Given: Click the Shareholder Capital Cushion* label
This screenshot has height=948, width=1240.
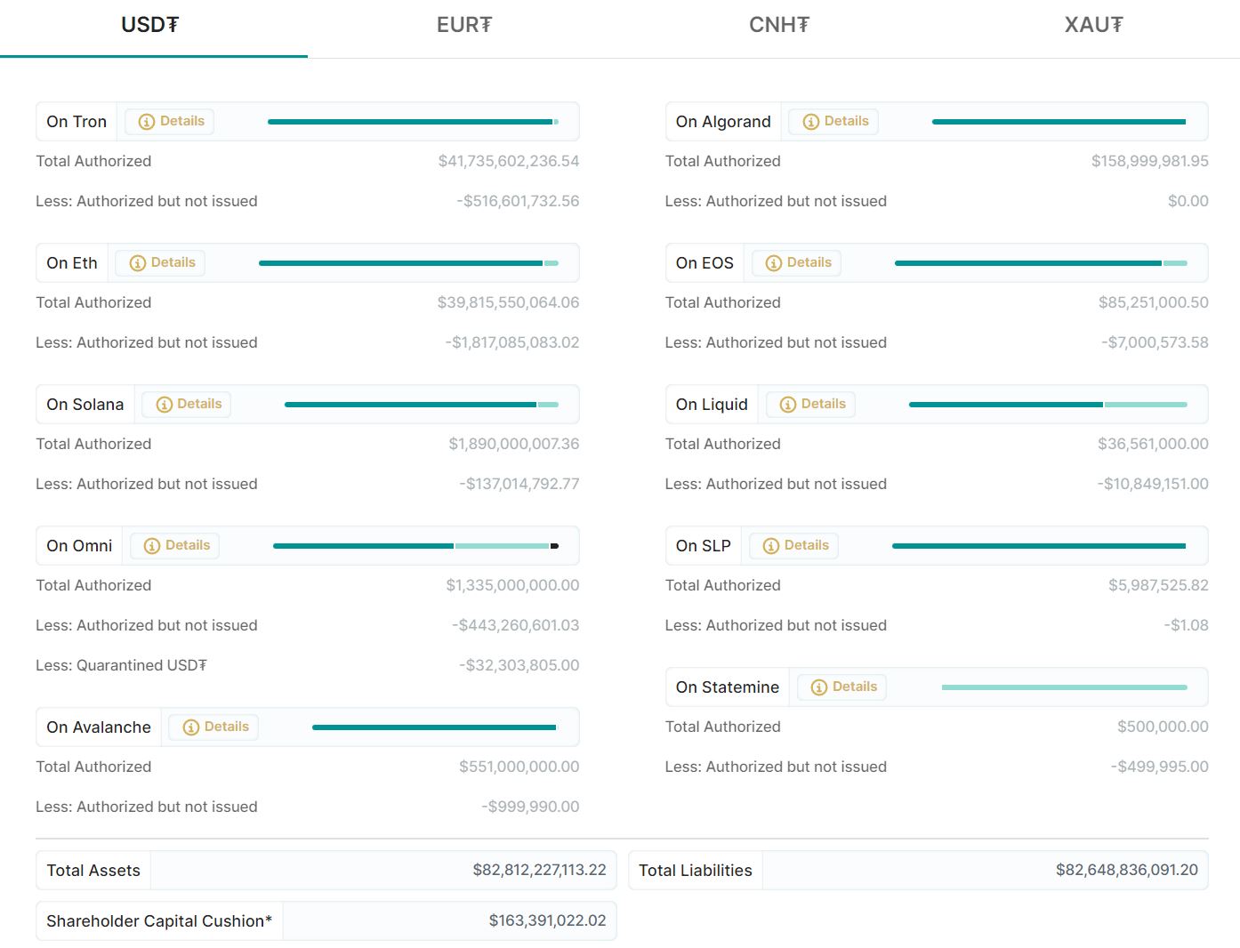Looking at the screenshot, I should point(159,921).
